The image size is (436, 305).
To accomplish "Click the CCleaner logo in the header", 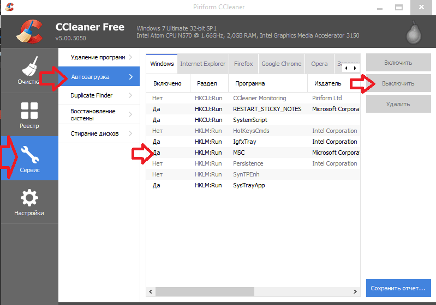I will 30,32.
